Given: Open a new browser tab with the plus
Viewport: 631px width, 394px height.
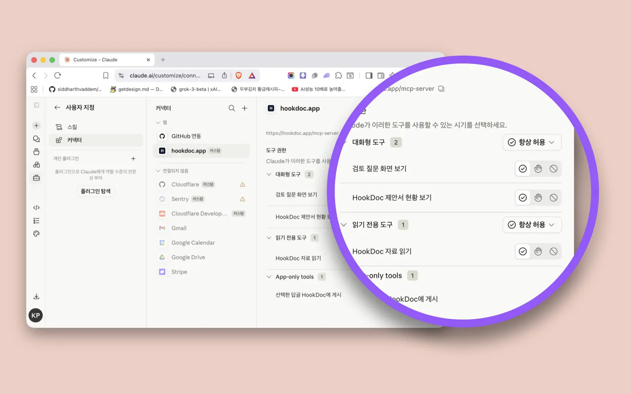Looking at the screenshot, I should [x=163, y=60].
